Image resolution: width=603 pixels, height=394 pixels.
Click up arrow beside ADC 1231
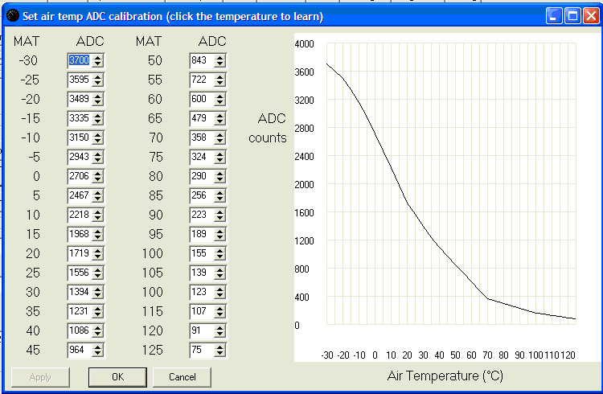click(x=97, y=308)
